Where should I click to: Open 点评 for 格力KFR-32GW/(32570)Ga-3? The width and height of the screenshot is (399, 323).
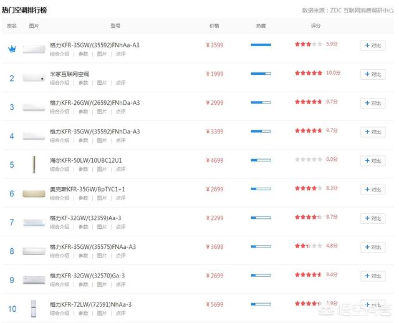click(120, 284)
